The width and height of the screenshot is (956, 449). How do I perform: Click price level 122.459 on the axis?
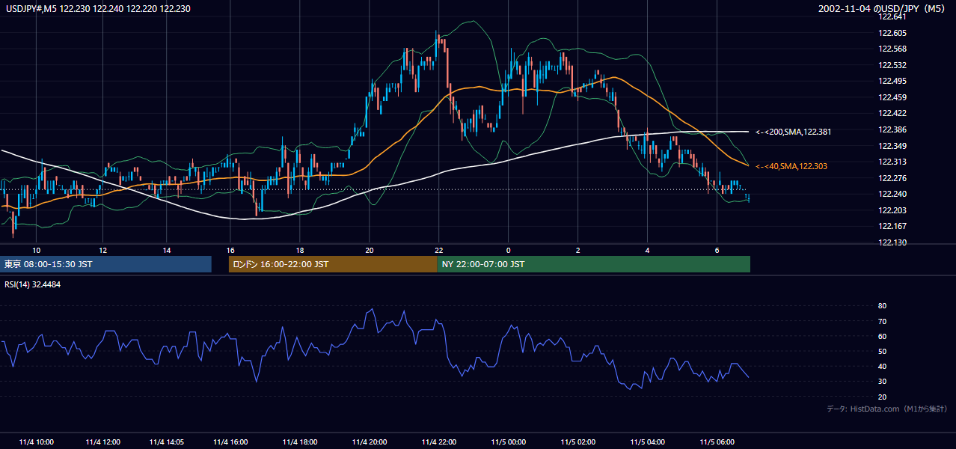coord(893,97)
